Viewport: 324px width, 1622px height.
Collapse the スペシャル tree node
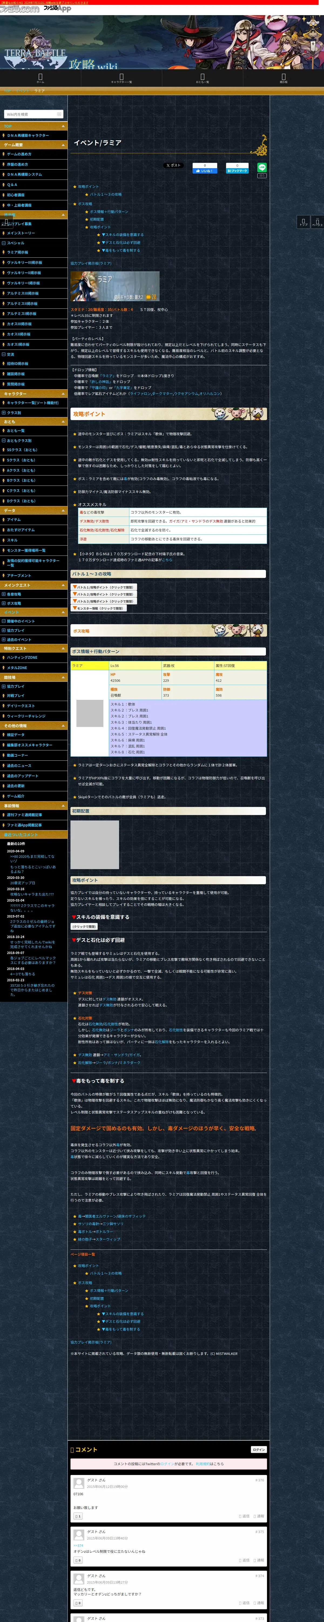(4, 242)
